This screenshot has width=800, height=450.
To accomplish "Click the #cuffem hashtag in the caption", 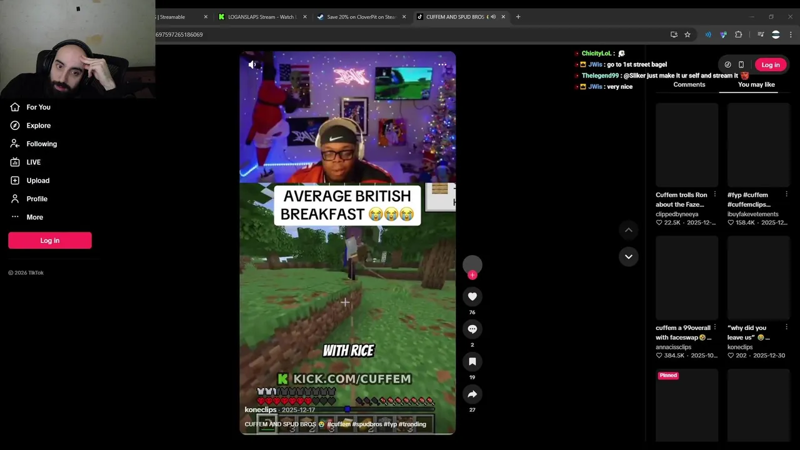I will [339, 424].
